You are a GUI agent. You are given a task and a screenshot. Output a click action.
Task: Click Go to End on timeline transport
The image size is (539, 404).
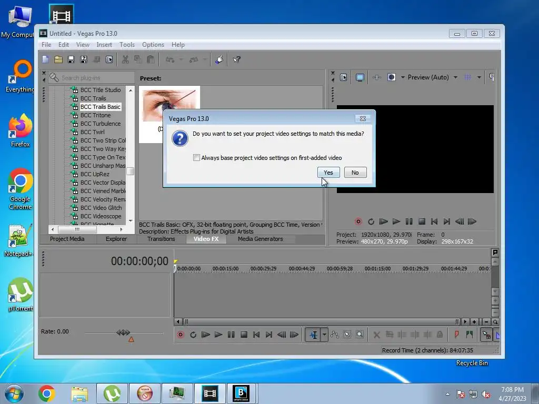(x=269, y=335)
